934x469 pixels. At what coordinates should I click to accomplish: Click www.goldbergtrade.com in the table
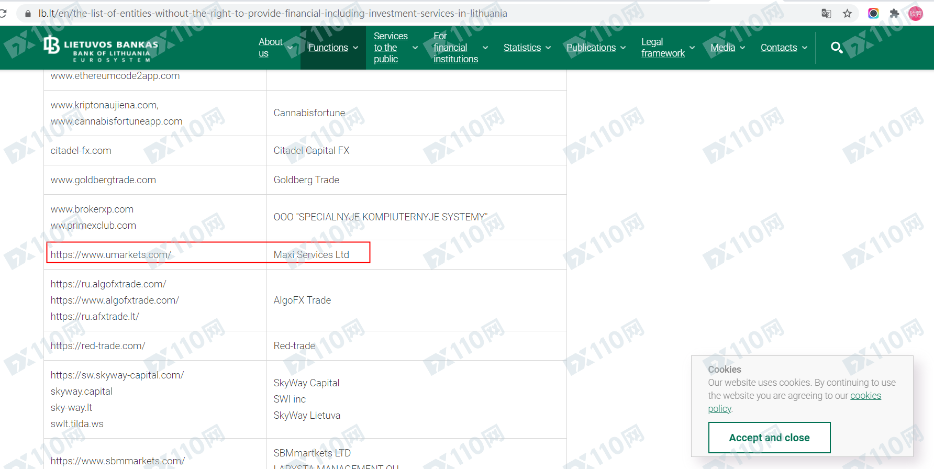tap(103, 180)
